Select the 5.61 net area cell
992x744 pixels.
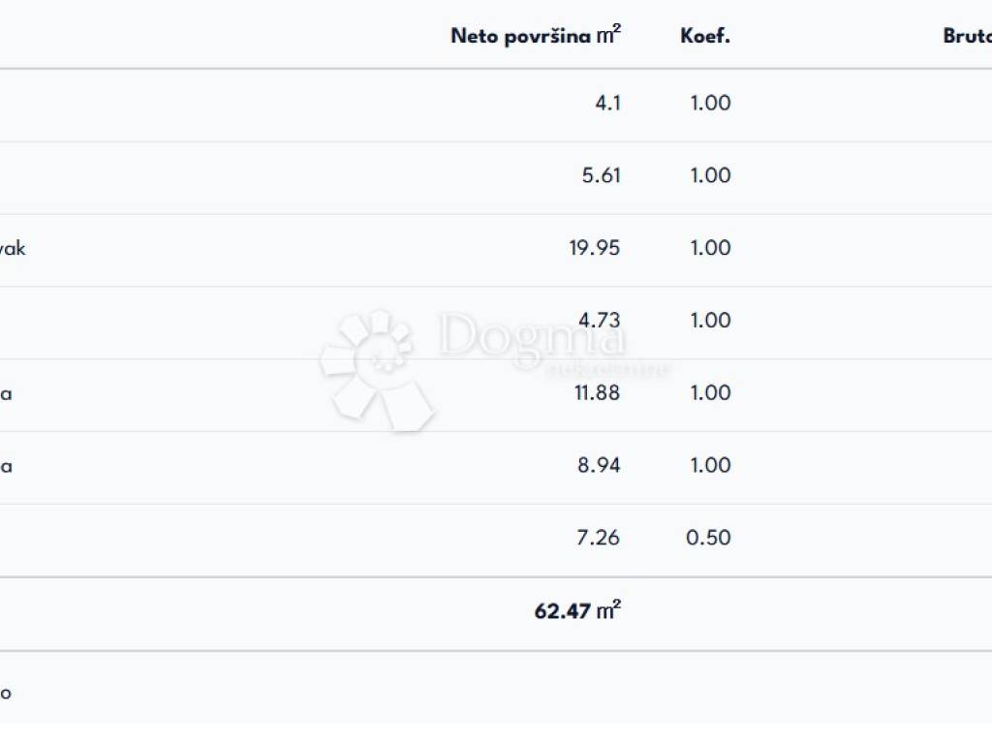click(x=602, y=175)
